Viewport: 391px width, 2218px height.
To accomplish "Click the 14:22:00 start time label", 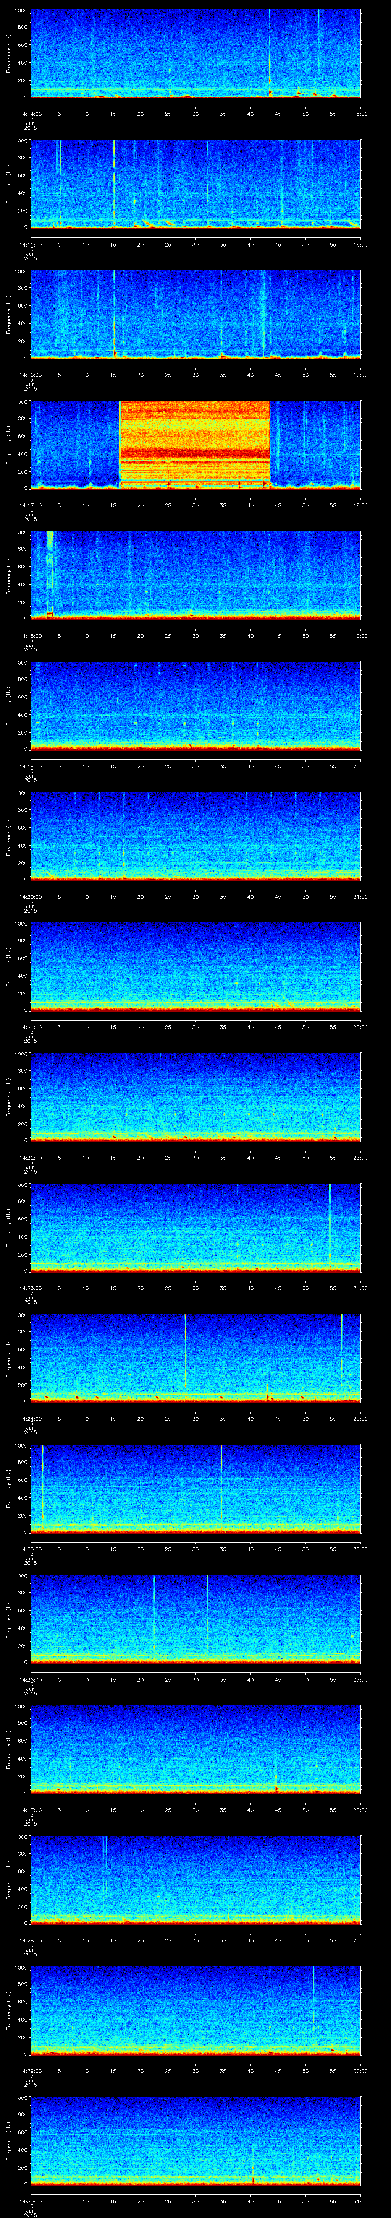I will click(x=30, y=1157).
